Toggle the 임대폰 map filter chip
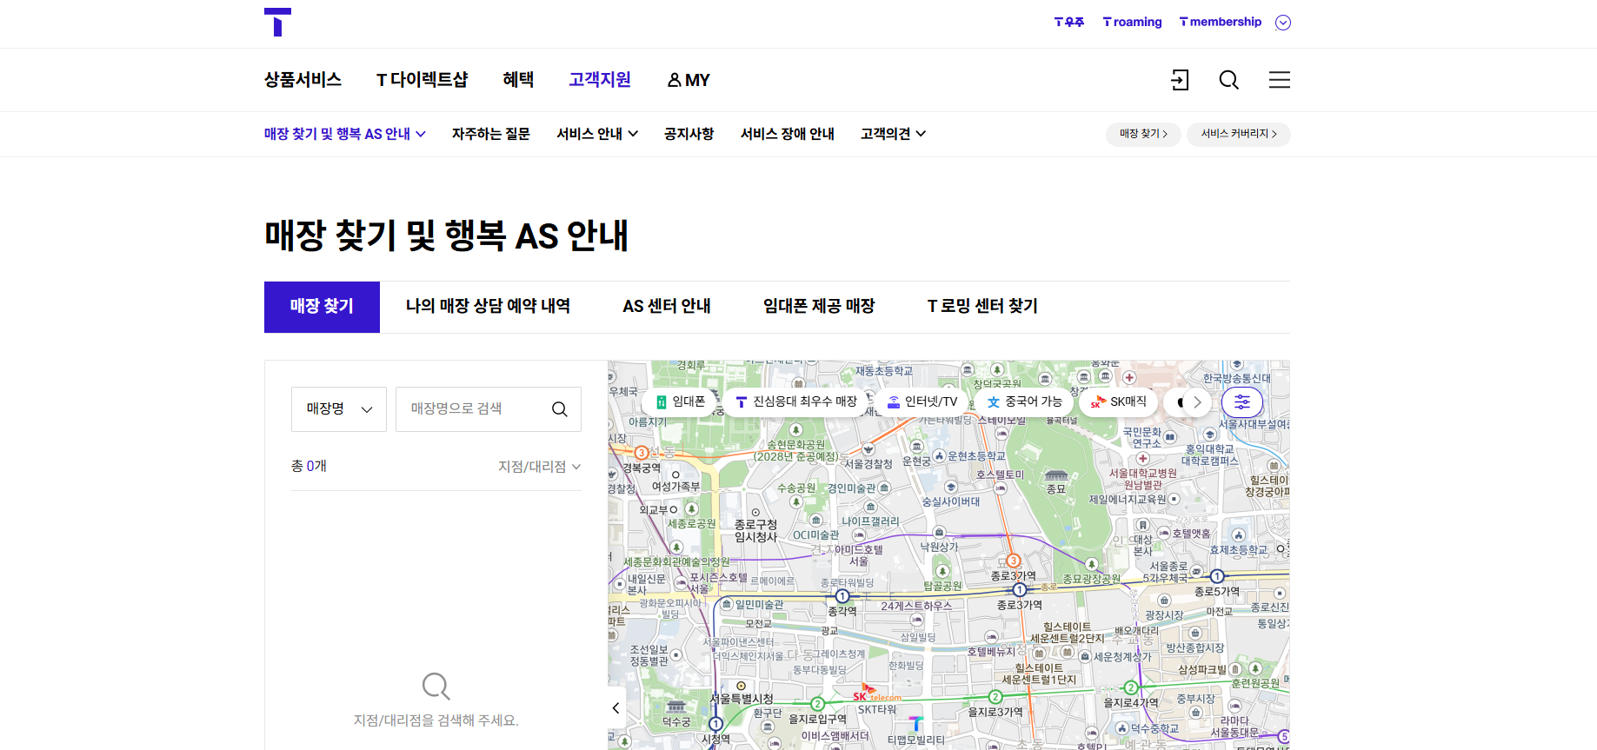Image resolution: width=1597 pixels, height=750 pixels. [x=680, y=402]
